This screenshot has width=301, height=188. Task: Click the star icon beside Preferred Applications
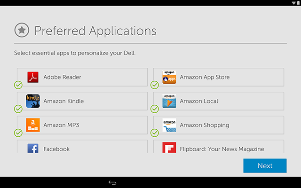[22, 30]
